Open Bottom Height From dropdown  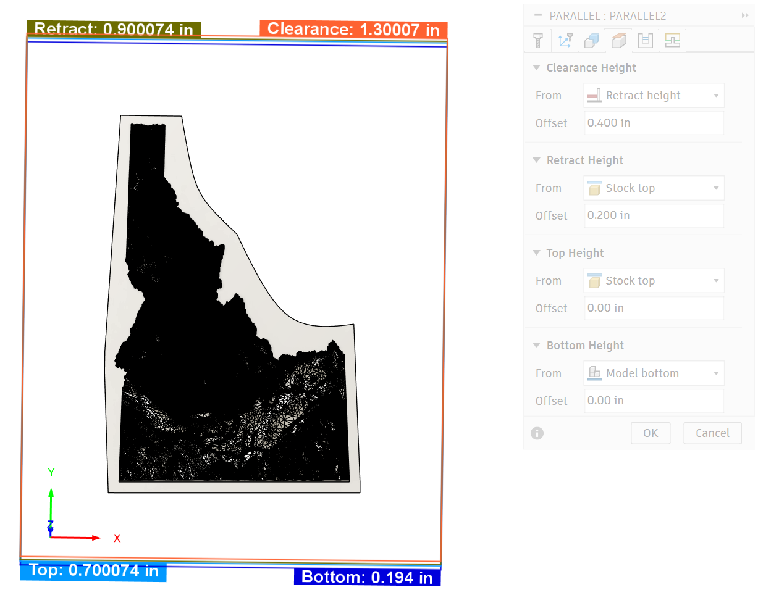pos(654,373)
